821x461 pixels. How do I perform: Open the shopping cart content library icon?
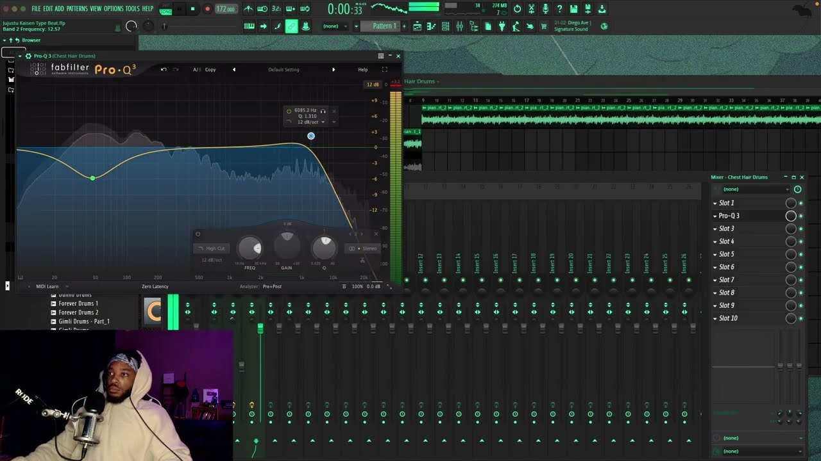[x=544, y=26]
